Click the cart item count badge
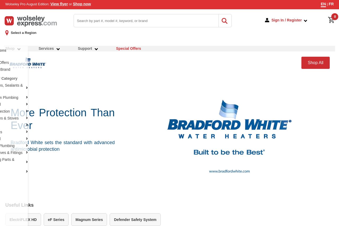Screen dimensions: 339x226 click(x=335, y=17)
